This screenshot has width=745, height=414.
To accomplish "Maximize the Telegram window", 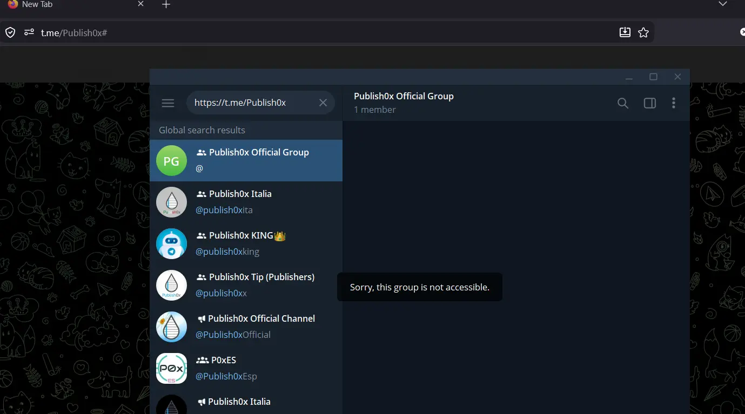I will (x=653, y=77).
